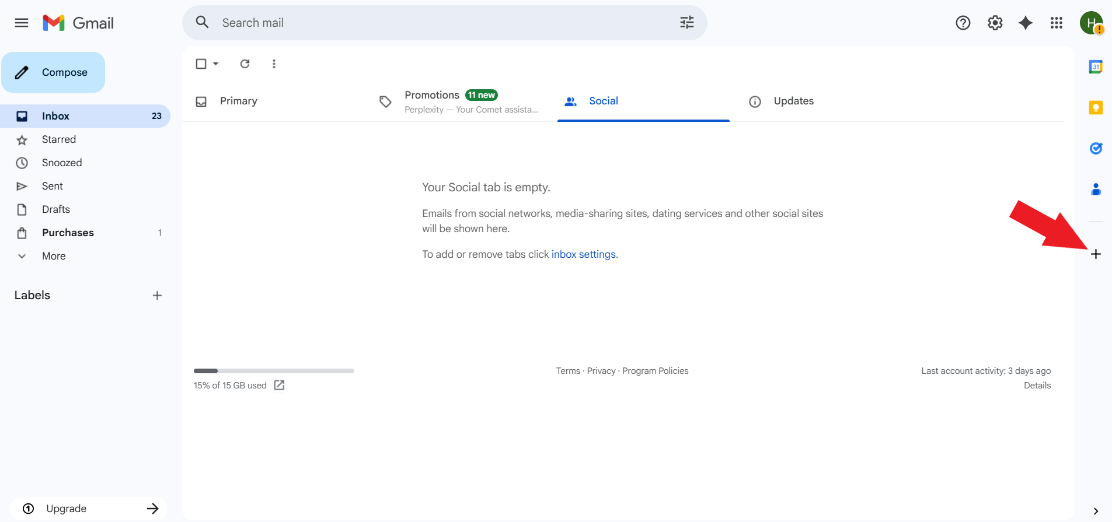Hide the side panel chevron
Viewport: 1112px width, 522px height.
click(x=1096, y=511)
